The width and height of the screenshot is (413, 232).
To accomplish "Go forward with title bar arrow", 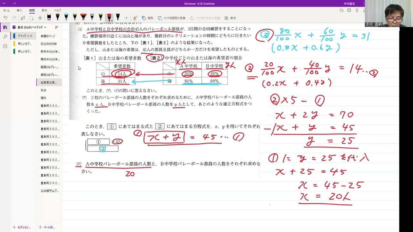I will (14, 4).
